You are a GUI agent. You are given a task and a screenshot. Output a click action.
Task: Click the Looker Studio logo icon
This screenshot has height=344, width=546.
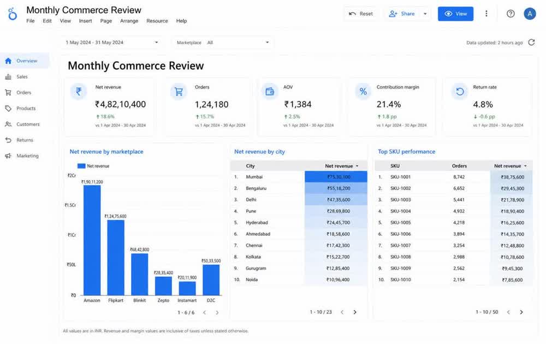point(13,14)
